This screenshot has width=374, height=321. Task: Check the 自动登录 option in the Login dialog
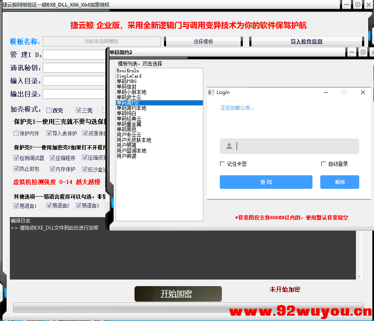tap(323, 163)
